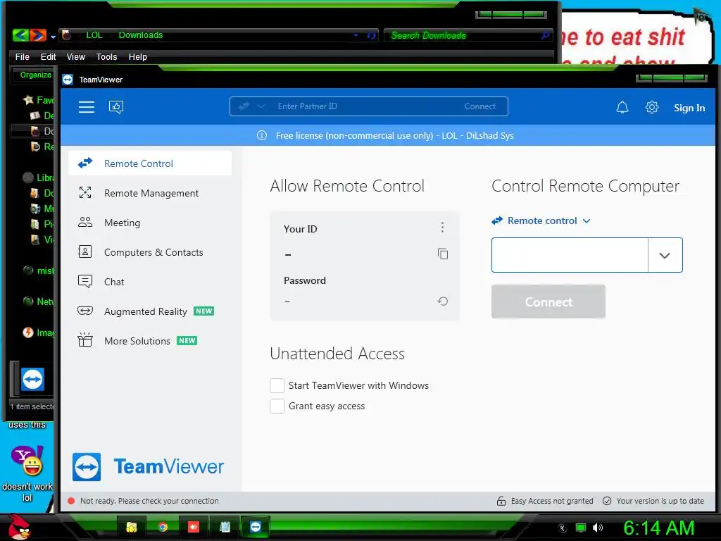Click the 6:14 AM taskbar clock

point(658,528)
